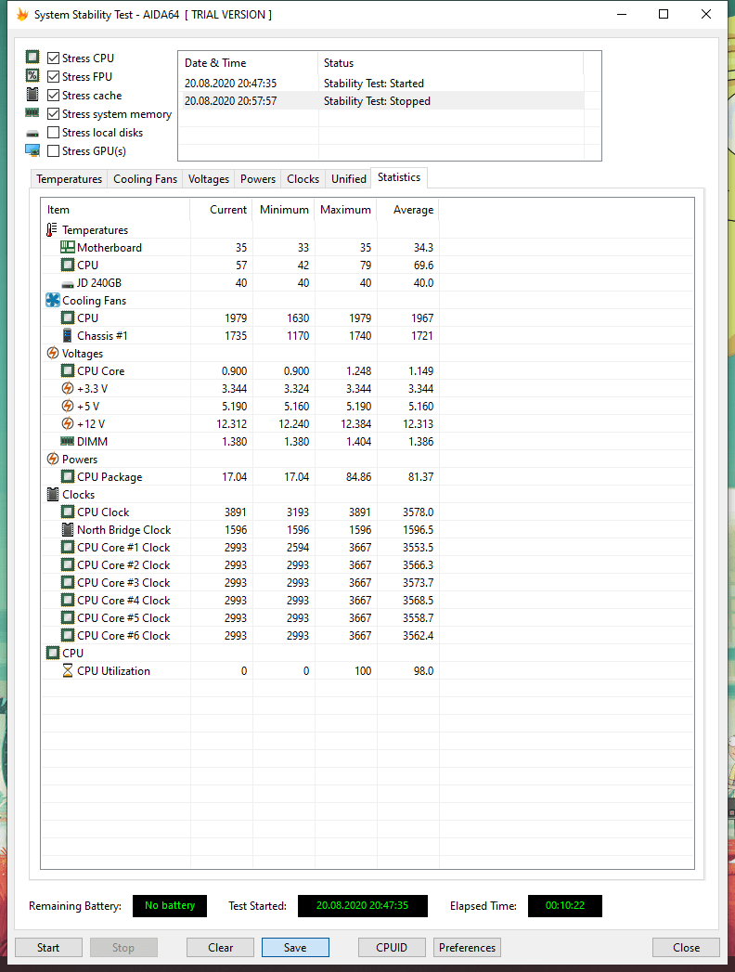Uncheck the Stress CPU checkbox
This screenshot has width=735, height=972.
coord(53,58)
